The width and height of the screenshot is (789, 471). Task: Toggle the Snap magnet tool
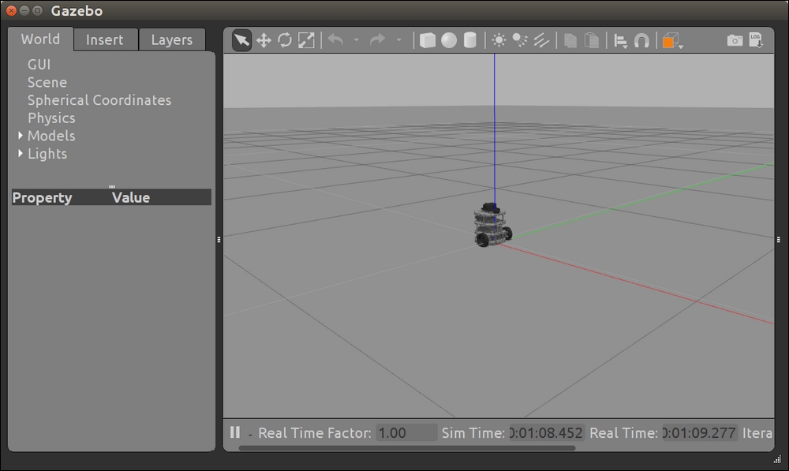click(641, 40)
